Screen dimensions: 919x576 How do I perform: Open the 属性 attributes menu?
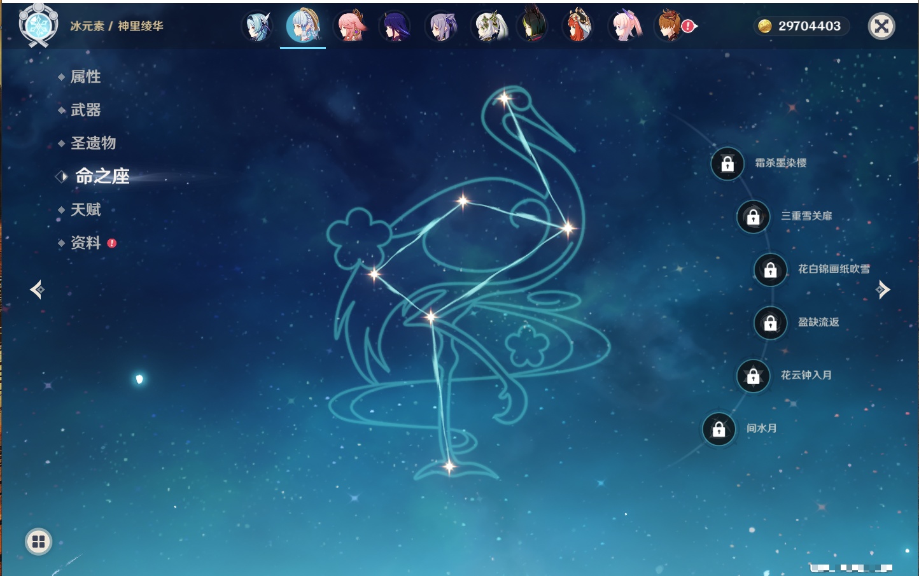[x=85, y=77]
